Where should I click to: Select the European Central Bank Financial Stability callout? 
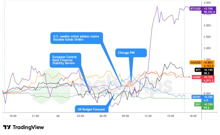point(65,59)
